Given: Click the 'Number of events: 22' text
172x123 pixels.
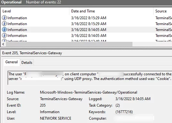Looking at the screenshot, I should pyautogui.click(x=43, y=2).
